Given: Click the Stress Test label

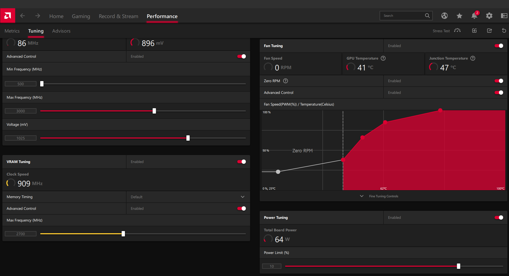Looking at the screenshot, I should pyautogui.click(x=441, y=31).
